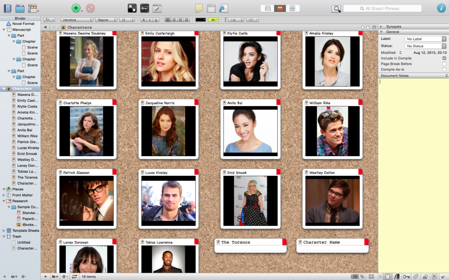The height and width of the screenshot is (280, 449).
Task: Toggle bold formatting
Action: pos(143,20)
